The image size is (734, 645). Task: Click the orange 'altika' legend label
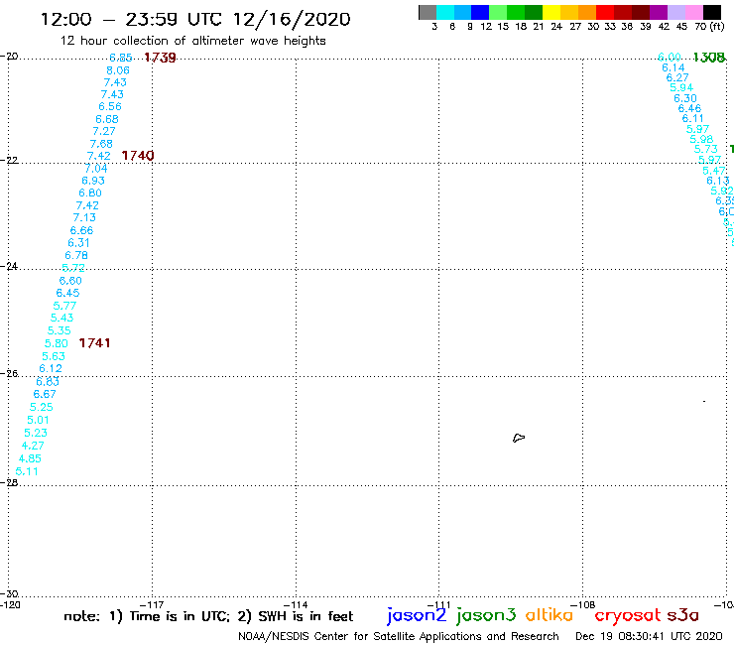coord(550,615)
